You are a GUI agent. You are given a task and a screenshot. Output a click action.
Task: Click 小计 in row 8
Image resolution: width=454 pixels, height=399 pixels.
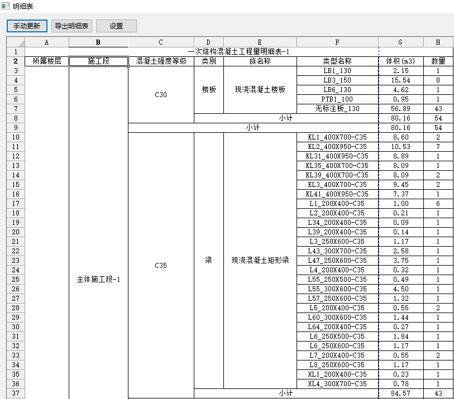286,118
